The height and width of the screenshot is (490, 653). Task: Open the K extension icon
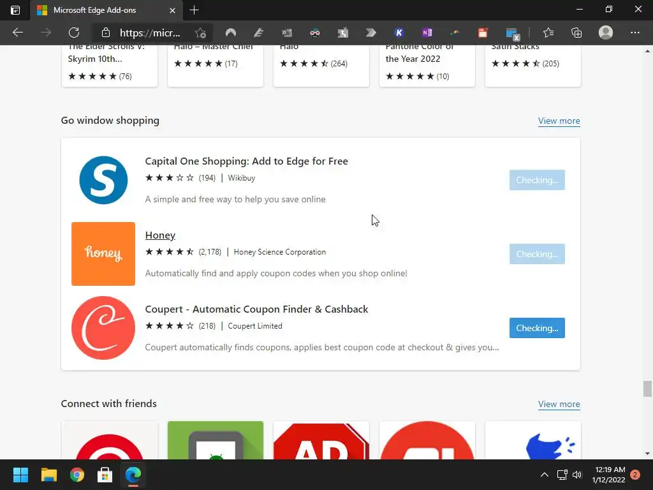click(x=399, y=33)
